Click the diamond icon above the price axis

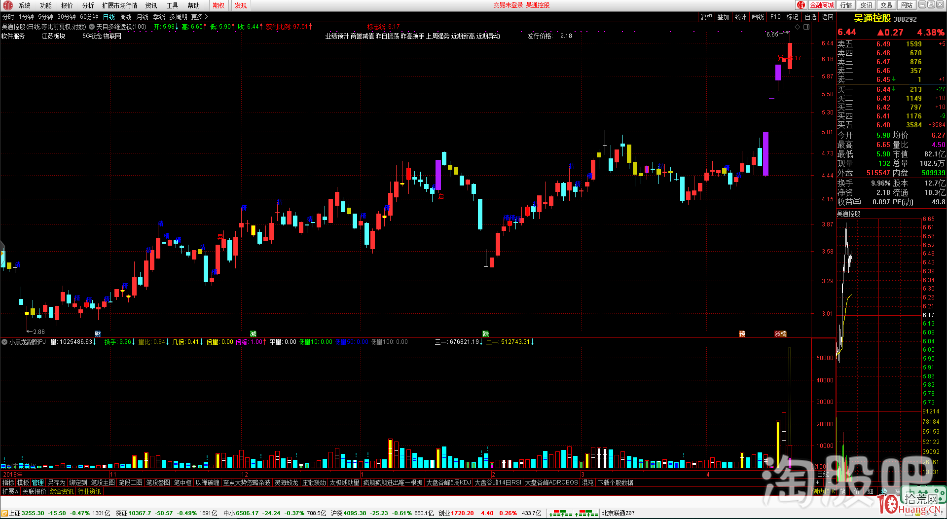click(797, 27)
